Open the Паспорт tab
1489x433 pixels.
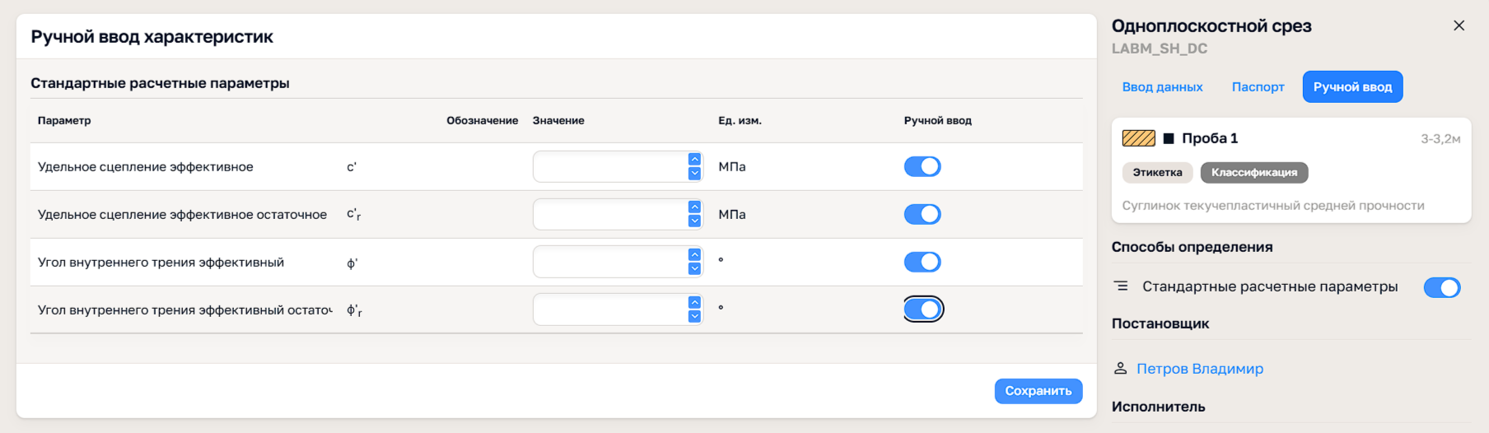pos(1258,87)
